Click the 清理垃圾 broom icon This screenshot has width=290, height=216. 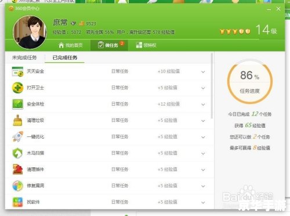(17, 120)
